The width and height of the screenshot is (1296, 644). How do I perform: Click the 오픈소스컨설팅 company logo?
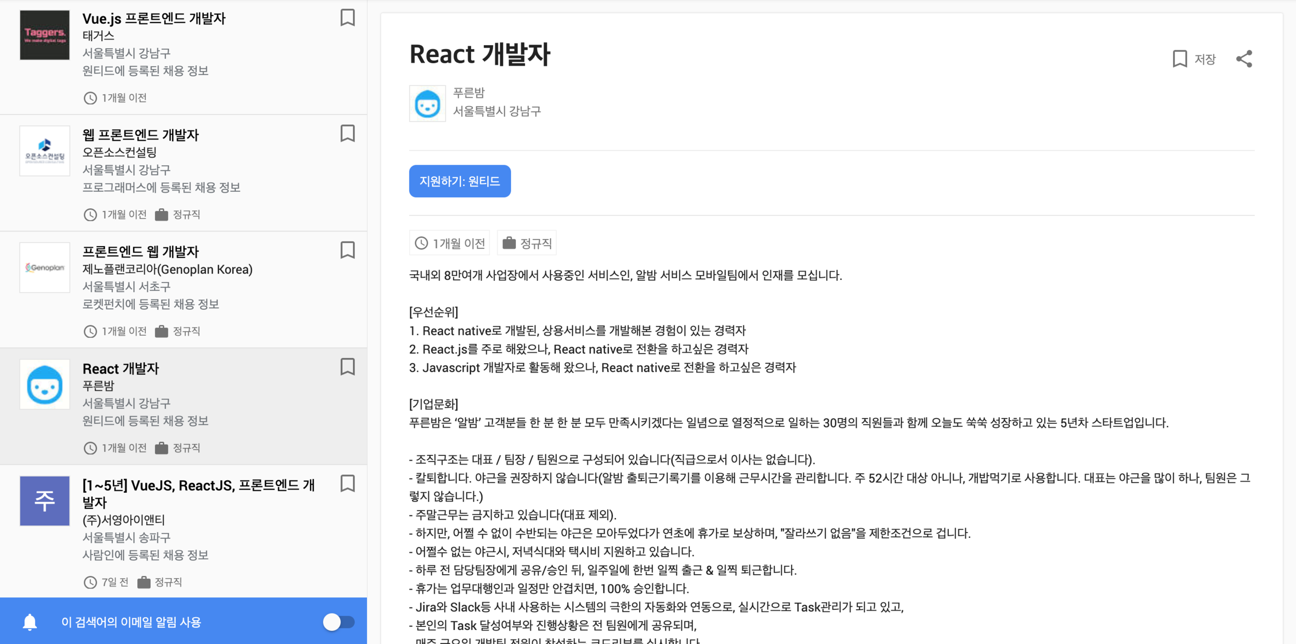(45, 151)
